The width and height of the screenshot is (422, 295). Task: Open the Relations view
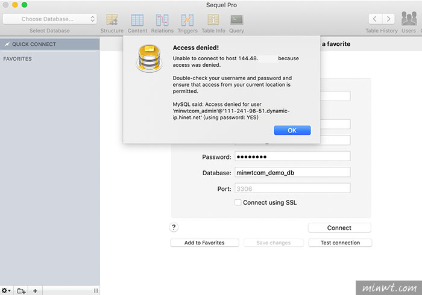[162, 23]
